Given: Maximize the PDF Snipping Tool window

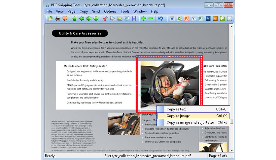Looking at the screenshot, I should tap(219, 5).
